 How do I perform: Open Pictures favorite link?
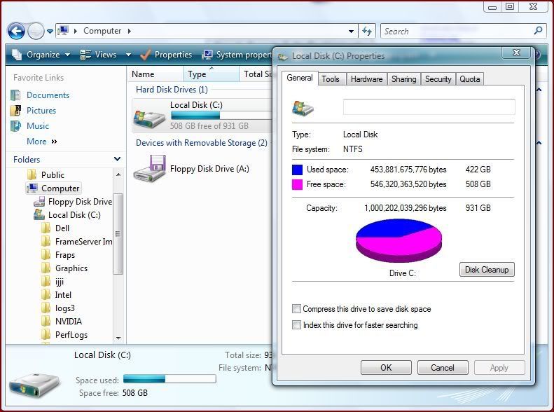[41, 110]
